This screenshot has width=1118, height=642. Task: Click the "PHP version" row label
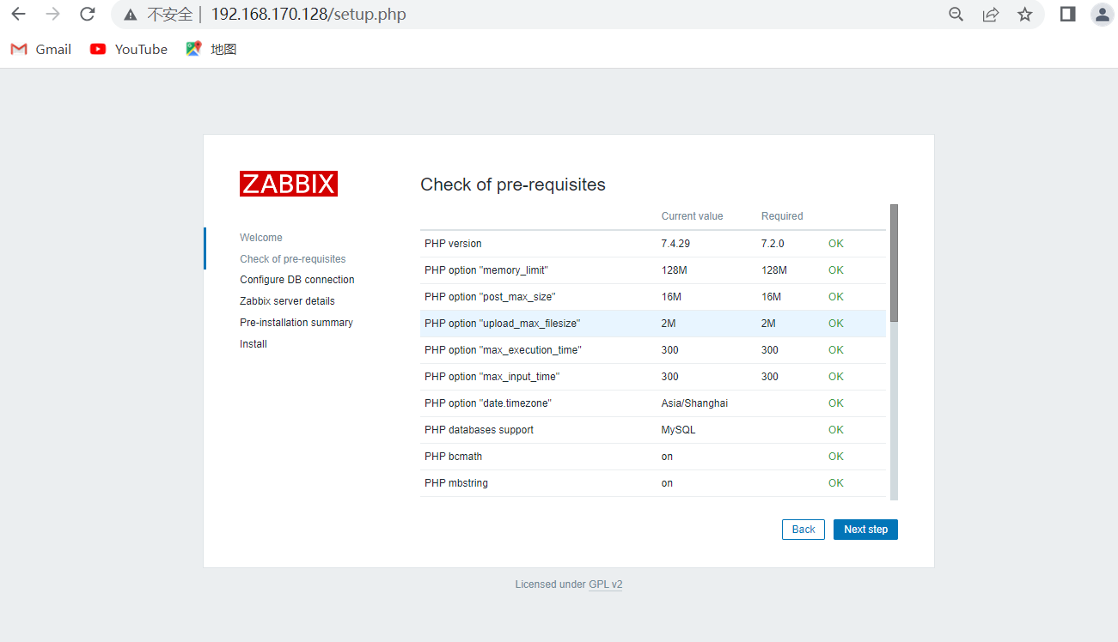point(453,244)
